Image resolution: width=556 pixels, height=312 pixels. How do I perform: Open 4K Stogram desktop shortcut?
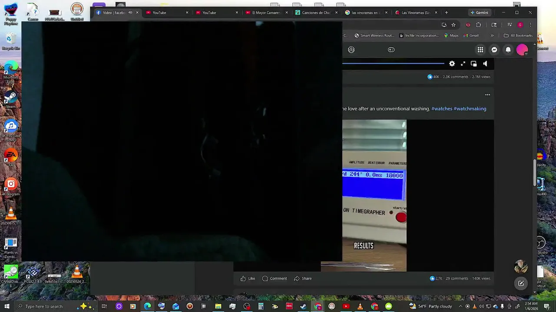click(11, 187)
